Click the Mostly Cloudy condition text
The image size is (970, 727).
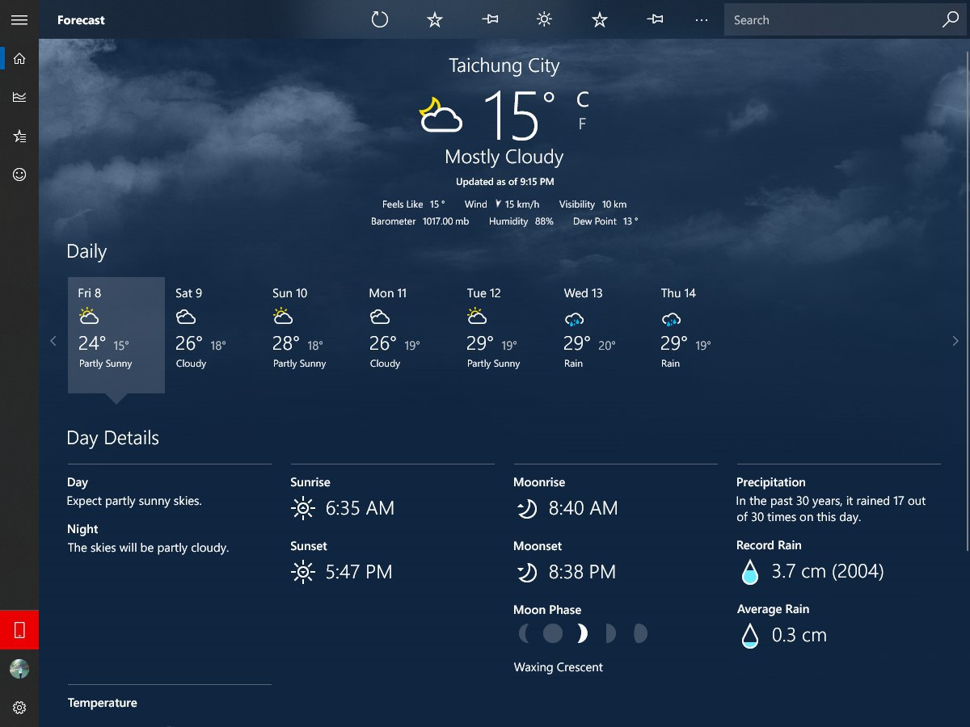[504, 157]
